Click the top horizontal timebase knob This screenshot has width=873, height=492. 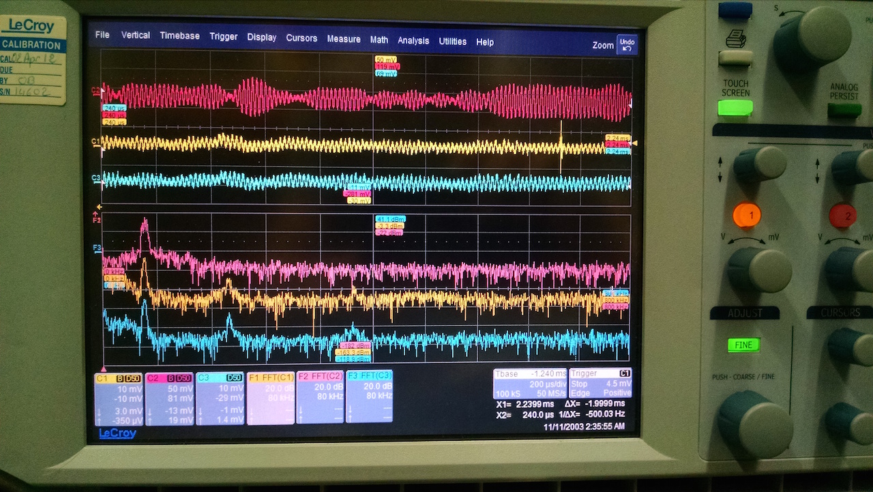coord(812,38)
